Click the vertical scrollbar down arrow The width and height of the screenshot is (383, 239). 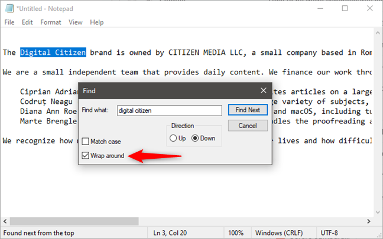point(378,212)
